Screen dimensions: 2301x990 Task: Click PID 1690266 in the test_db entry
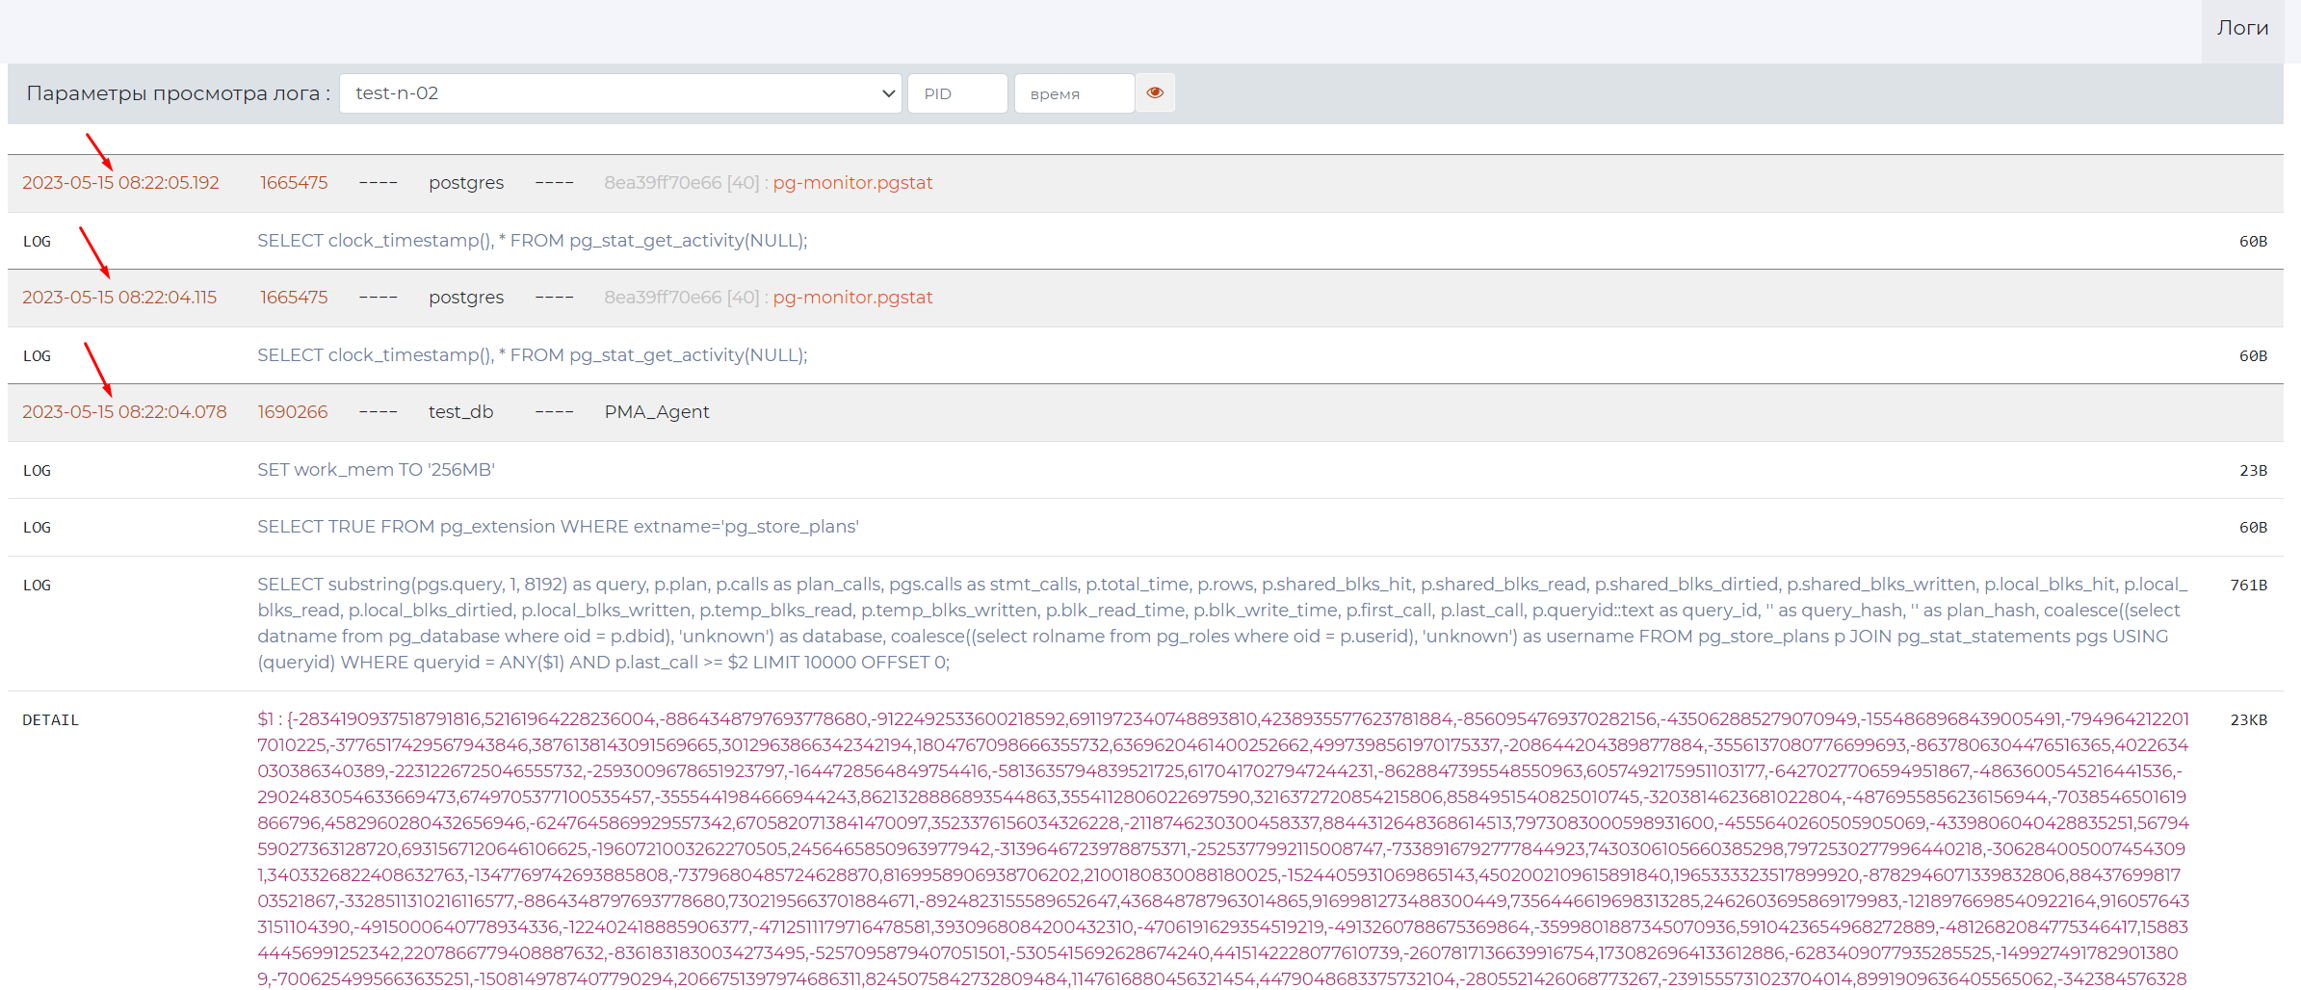[293, 412]
